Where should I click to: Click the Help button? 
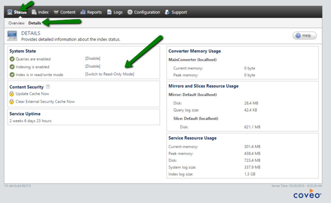pos(304,35)
